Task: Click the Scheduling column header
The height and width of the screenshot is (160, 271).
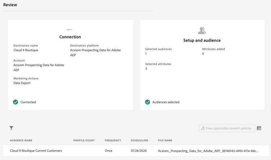Action: [x=139, y=140]
